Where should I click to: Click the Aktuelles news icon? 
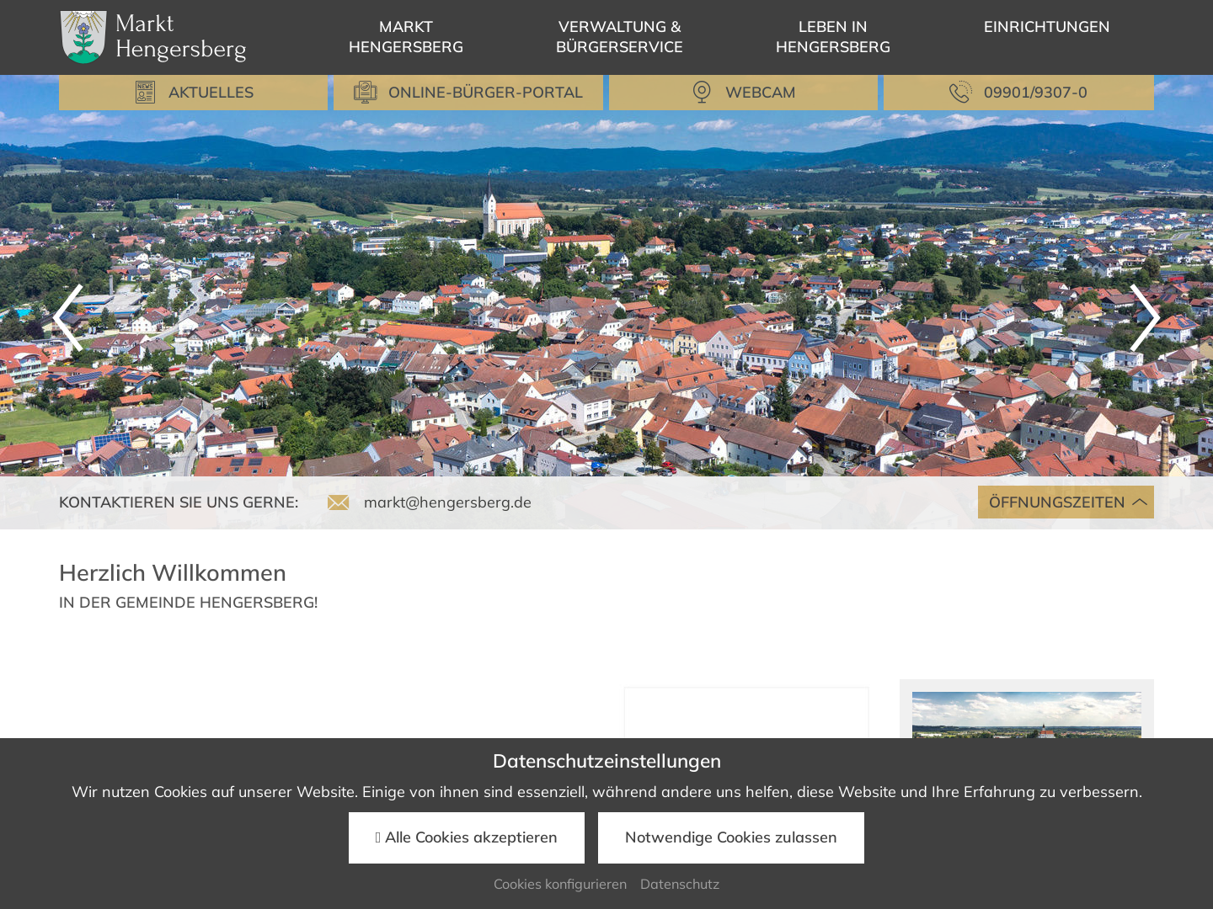(x=145, y=93)
